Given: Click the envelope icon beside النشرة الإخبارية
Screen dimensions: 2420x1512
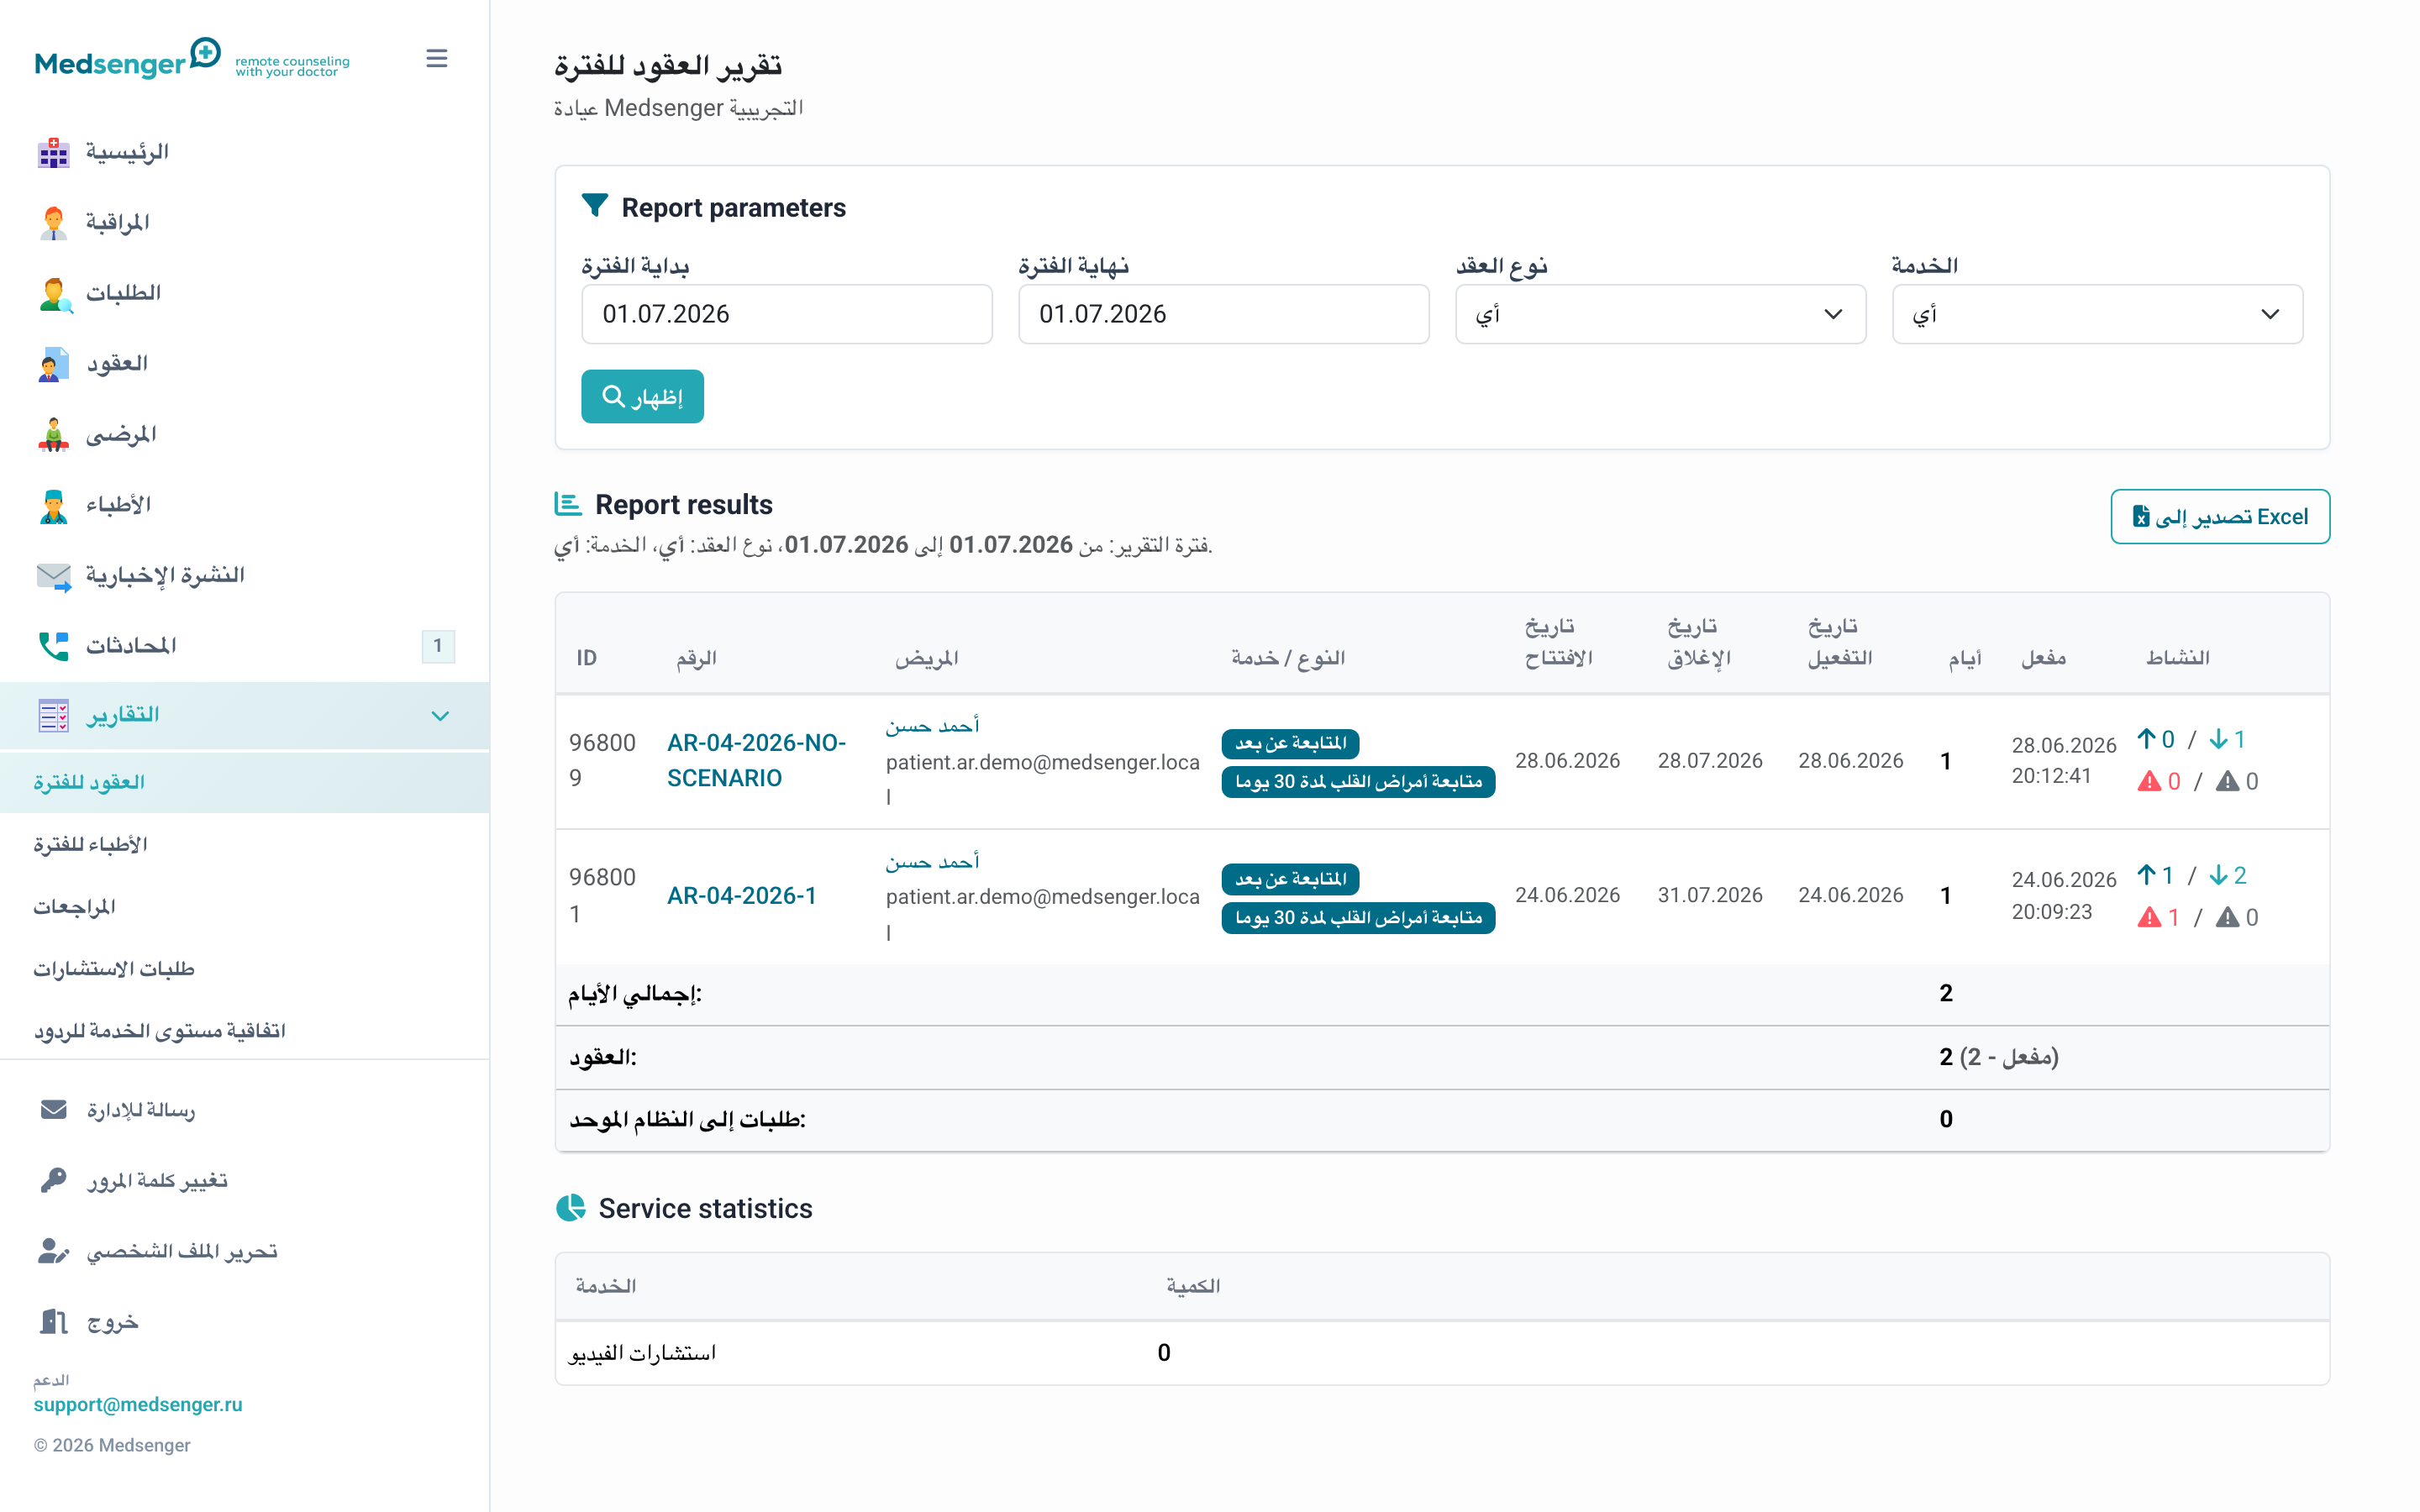Looking at the screenshot, I should click(54, 575).
